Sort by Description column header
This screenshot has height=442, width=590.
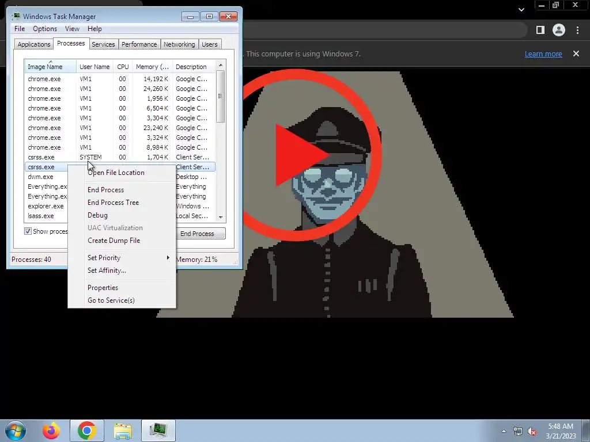(194, 67)
